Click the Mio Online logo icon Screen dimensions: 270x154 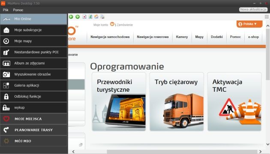[x=6, y=19]
